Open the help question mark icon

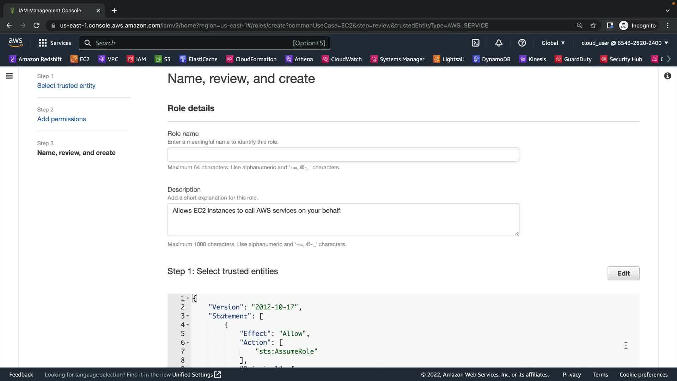tap(522, 43)
